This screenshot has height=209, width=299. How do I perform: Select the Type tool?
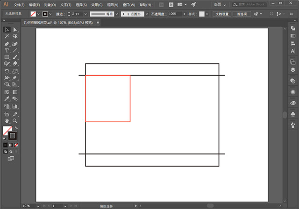click(x=7, y=50)
